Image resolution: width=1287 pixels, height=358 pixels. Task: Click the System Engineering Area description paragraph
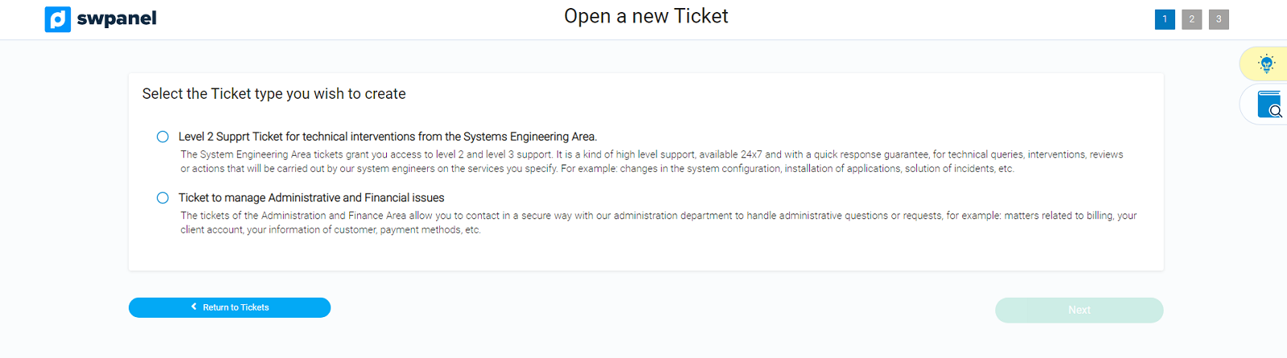click(x=652, y=161)
